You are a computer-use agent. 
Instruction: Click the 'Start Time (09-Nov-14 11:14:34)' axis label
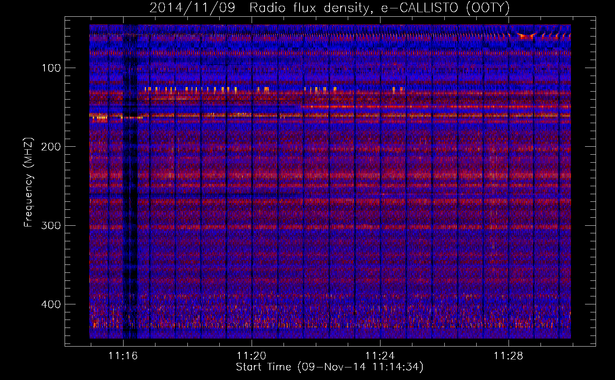330,367
